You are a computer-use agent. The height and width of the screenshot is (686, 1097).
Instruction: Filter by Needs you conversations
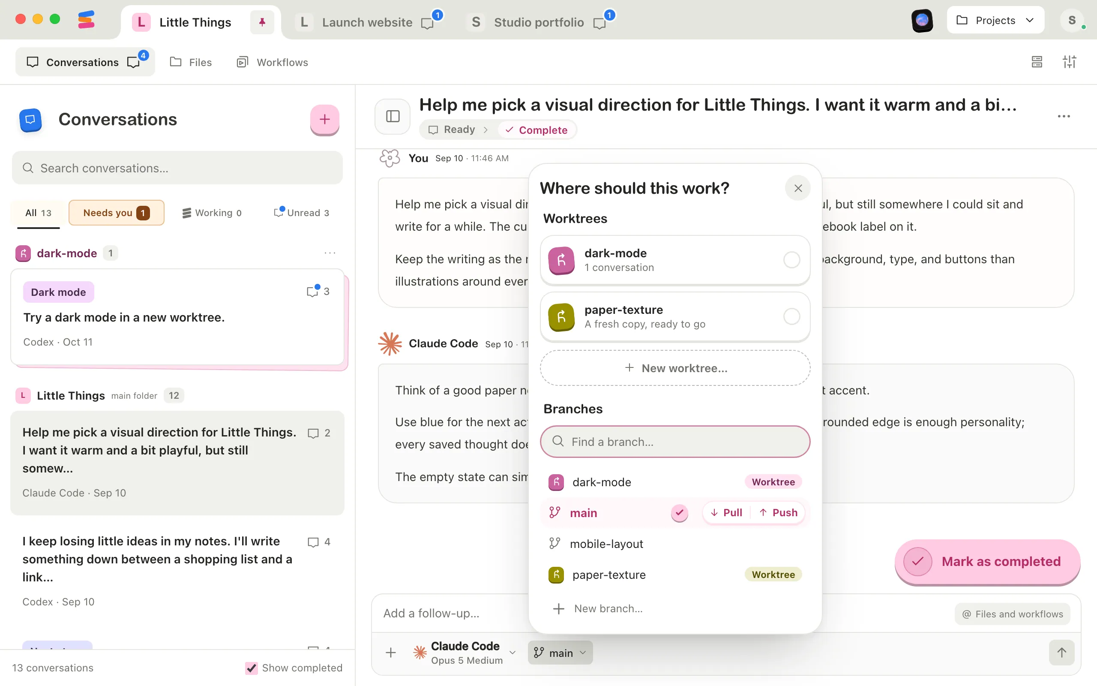tap(117, 213)
